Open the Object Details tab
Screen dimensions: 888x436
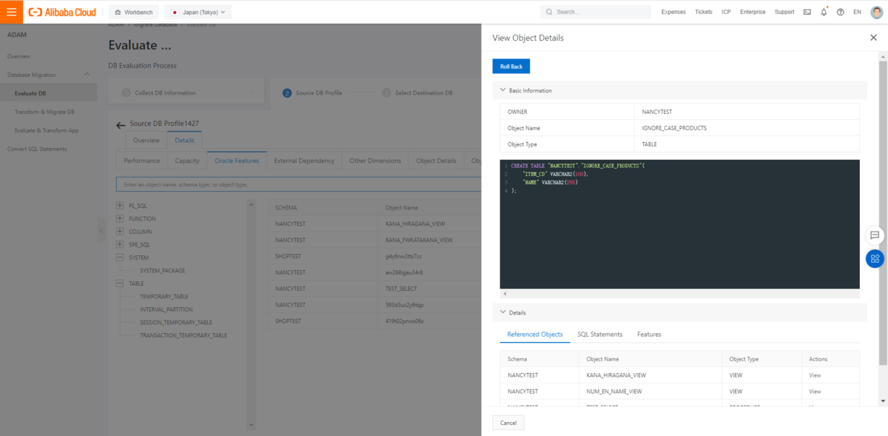pos(436,161)
